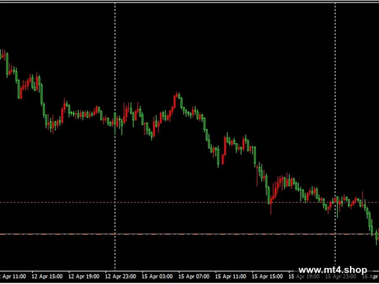Image resolution: width=379 pixels, height=284 pixels.
Task: Select the dotted red horizontal level line
Action: [x=189, y=202]
